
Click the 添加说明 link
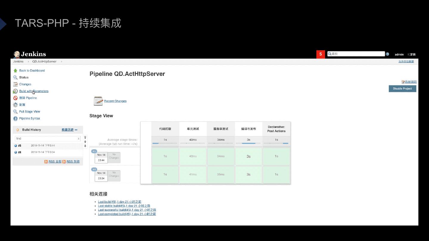coord(411,82)
